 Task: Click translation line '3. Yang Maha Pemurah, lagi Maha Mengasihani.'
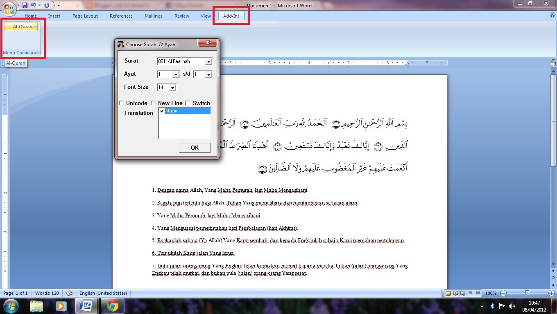click(206, 215)
